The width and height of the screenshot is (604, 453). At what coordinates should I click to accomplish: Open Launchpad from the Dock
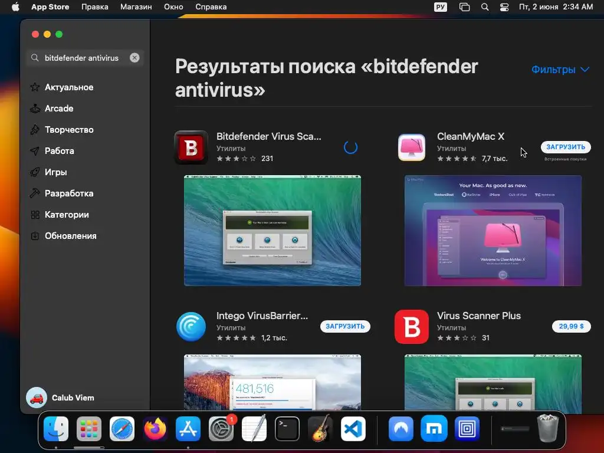(x=89, y=429)
